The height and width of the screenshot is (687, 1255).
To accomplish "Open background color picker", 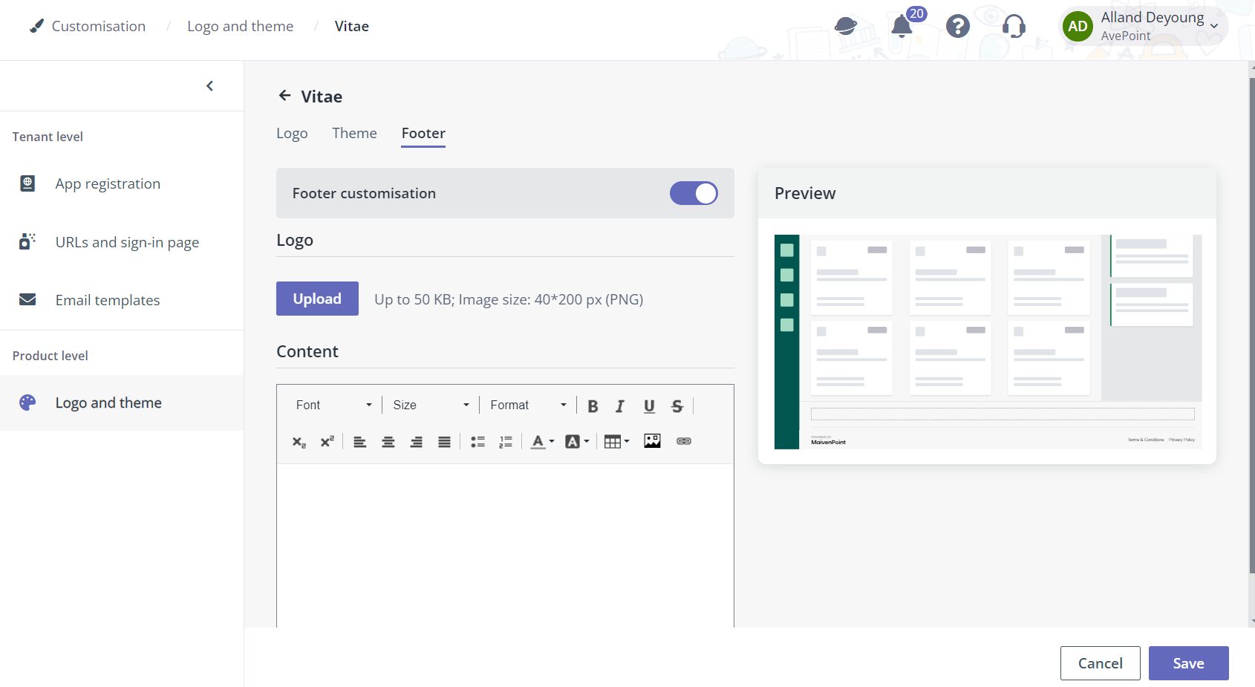I will 577,442.
